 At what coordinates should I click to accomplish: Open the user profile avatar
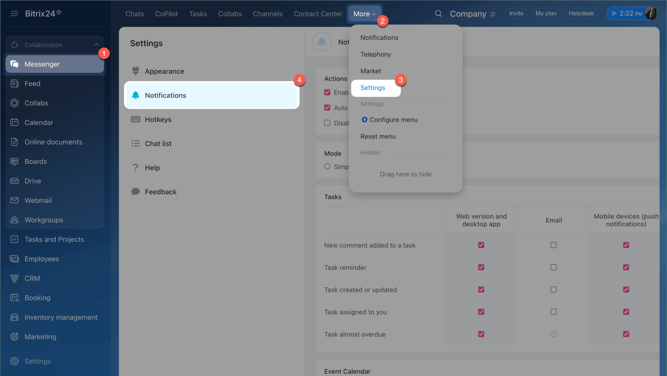click(651, 14)
